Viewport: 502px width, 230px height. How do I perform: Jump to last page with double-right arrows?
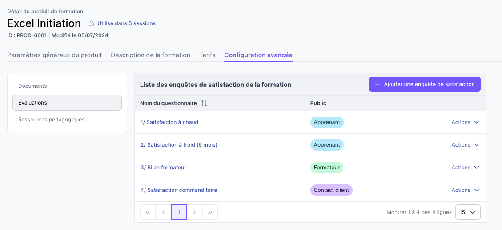210,212
